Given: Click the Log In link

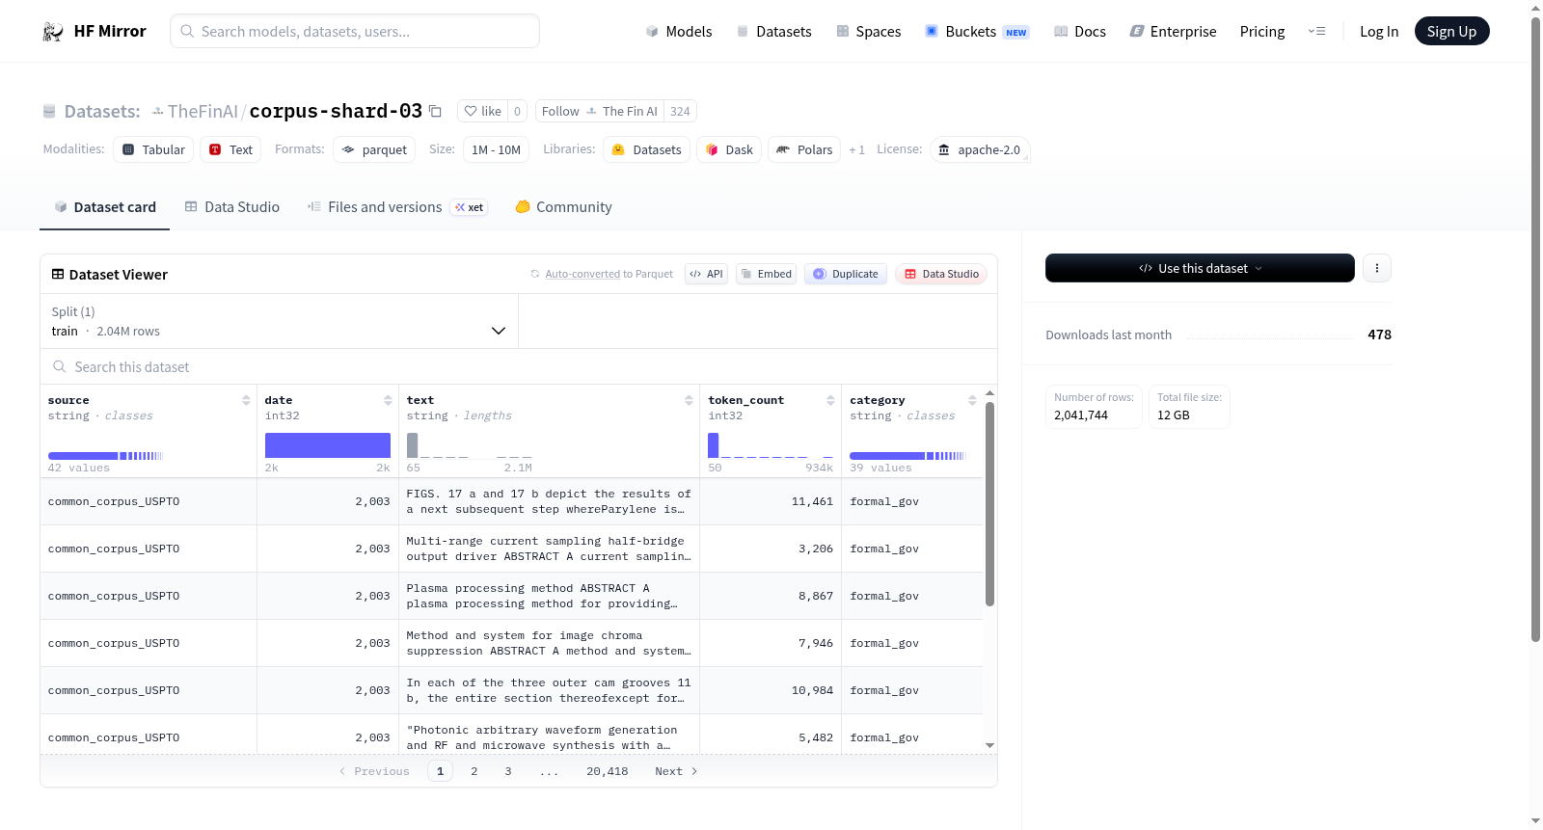Looking at the screenshot, I should click(x=1379, y=32).
